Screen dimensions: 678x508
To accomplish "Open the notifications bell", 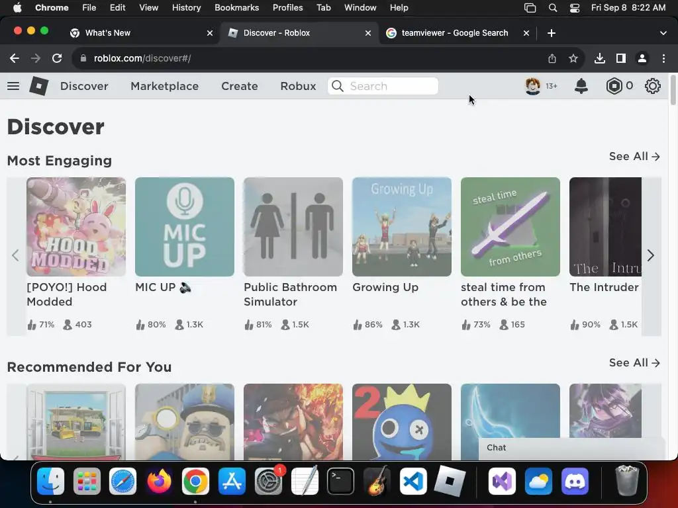I will (x=581, y=86).
